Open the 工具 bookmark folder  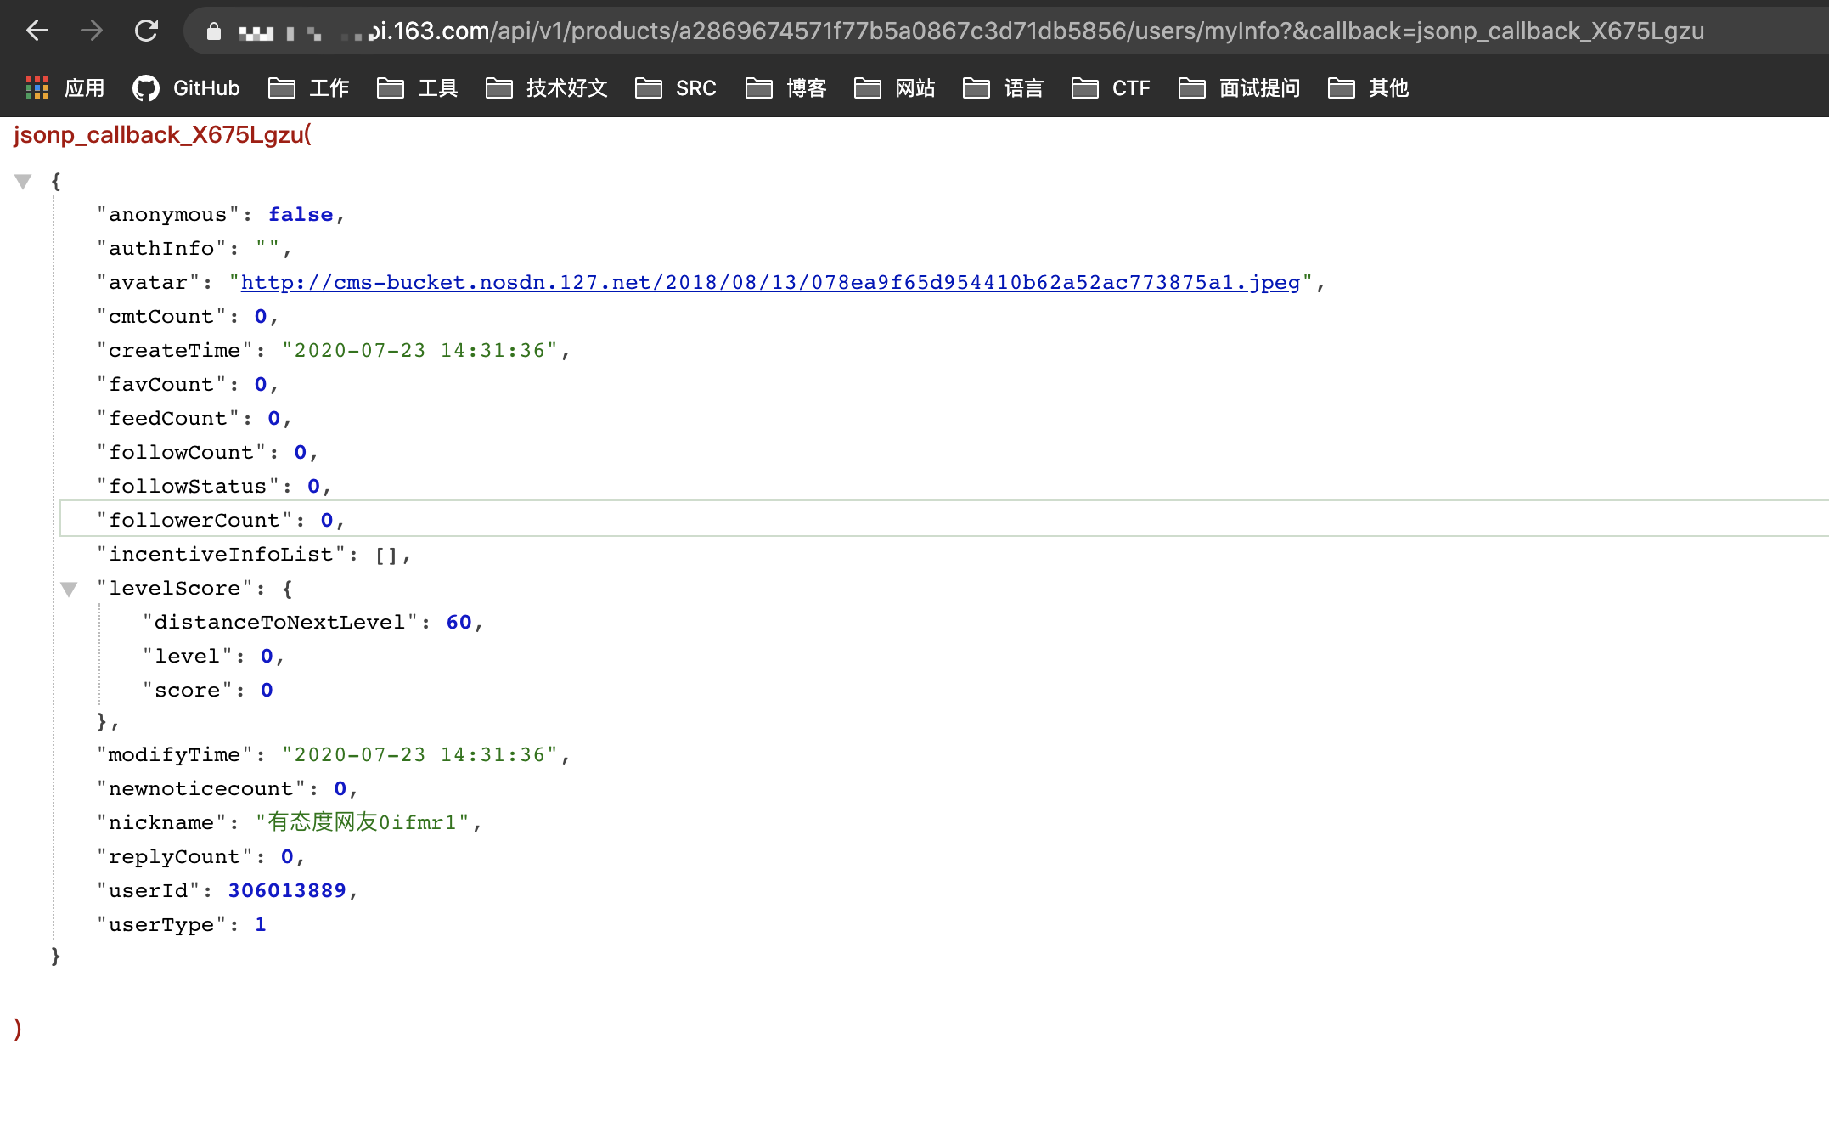point(418,88)
